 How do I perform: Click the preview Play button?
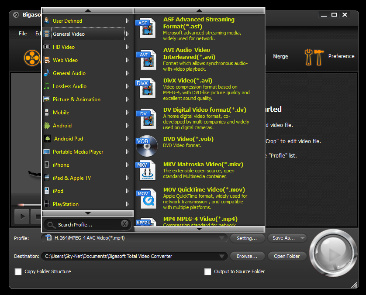[22, 216]
